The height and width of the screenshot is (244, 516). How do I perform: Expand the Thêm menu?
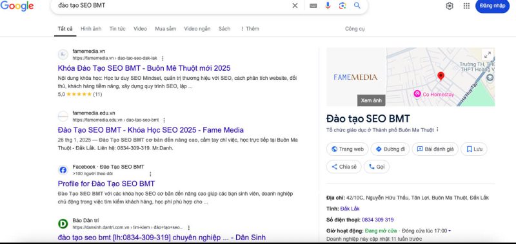click(x=250, y=29)
